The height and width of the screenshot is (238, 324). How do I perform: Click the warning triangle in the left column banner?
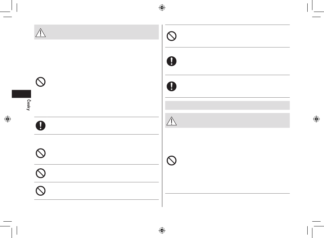[x=41, y=33]
